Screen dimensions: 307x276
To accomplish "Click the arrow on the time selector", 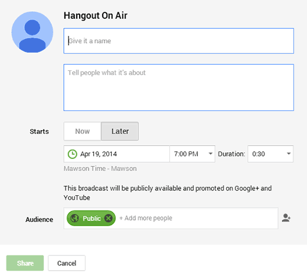I will 210,154.
